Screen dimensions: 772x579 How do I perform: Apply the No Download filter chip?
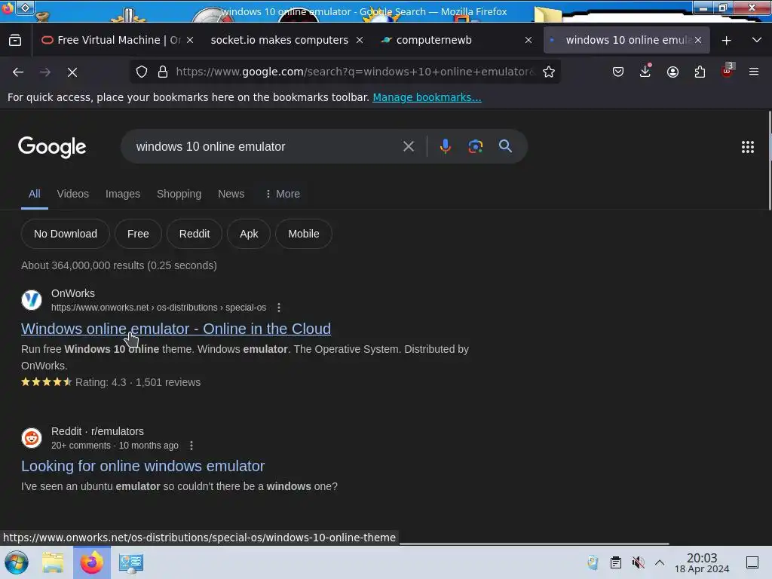click(66, 234)
